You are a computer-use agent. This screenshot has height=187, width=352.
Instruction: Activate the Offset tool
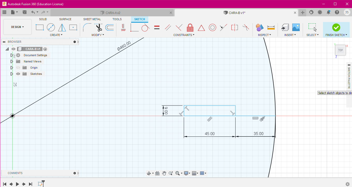(x=110, y=27)
